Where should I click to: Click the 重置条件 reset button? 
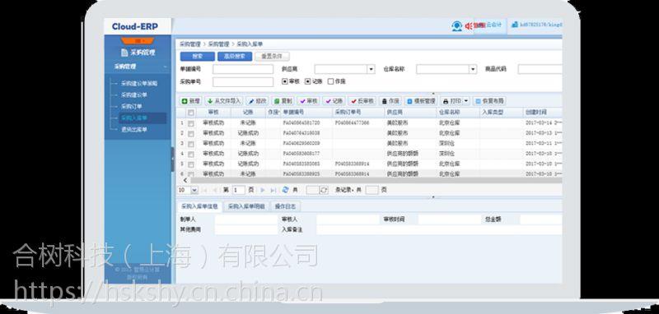pos(272,57)
